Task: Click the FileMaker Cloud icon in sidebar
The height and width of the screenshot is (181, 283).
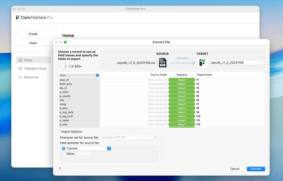Action: [x=20, y=69]
